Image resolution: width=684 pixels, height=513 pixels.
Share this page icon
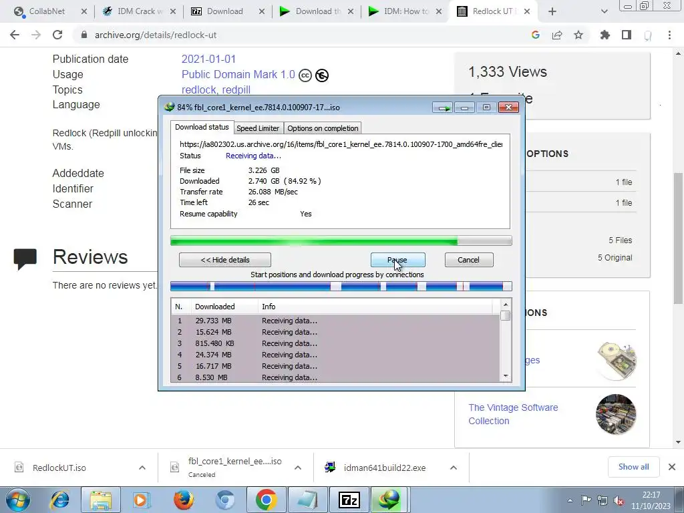[557, 35]
